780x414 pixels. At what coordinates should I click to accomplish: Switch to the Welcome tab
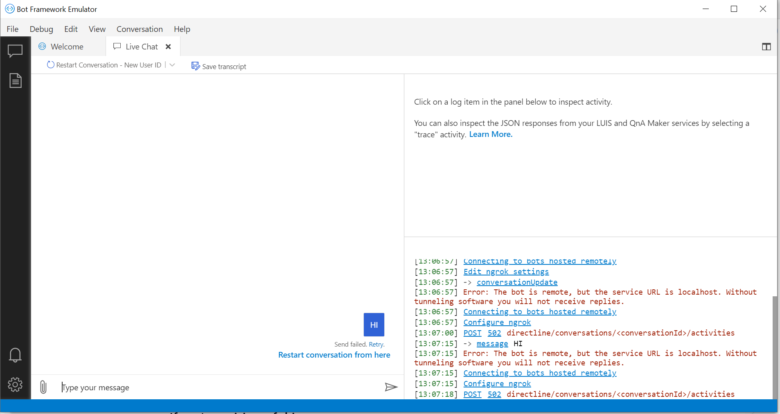[x=67, y=47]
